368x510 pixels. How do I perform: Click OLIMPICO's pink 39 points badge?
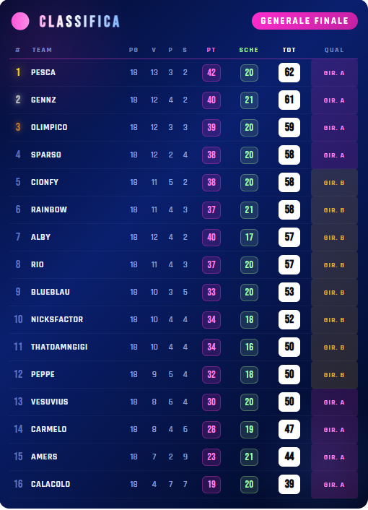[211, 127]
